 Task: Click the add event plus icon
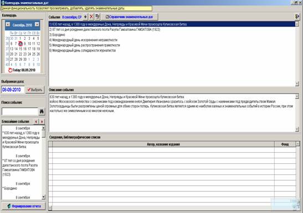click(85, 17)
